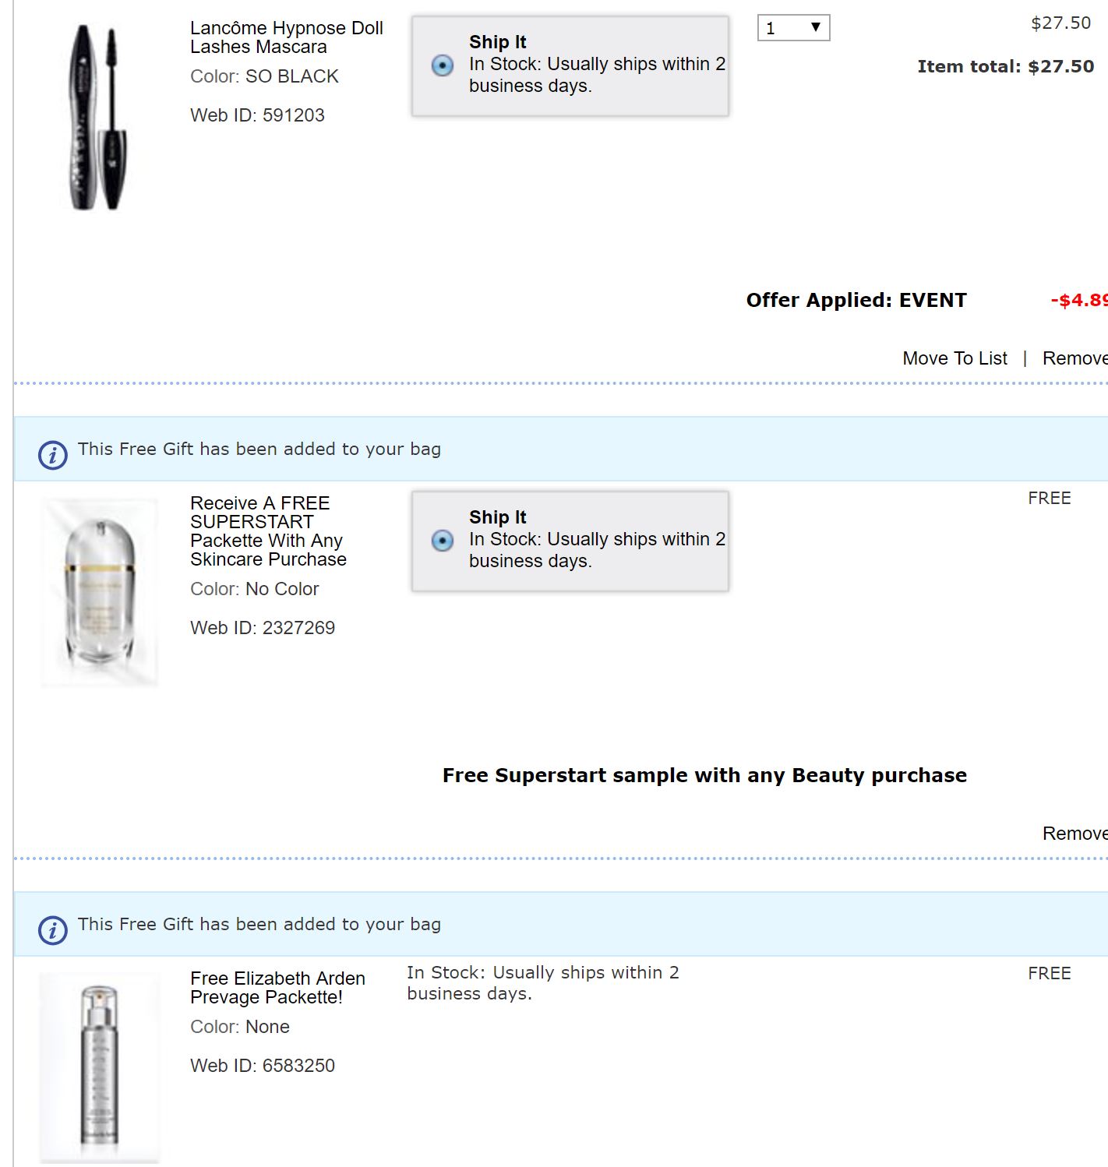Select Ship It radio for Lancôme mascara
Image resolution: width=1108 pixels, height=1167 pixels.
point(443,65)
